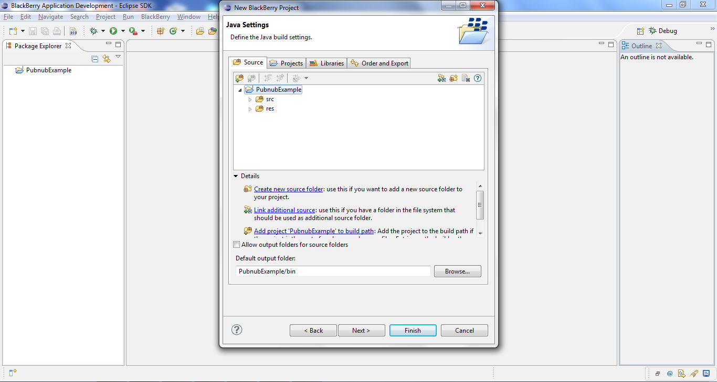
Task: Click the Link Source icon in dialog toolbar
Action: [441, 78]
